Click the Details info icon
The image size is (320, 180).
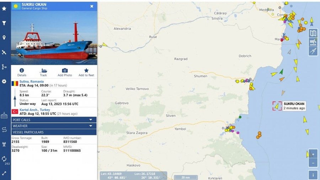(22, 70)
